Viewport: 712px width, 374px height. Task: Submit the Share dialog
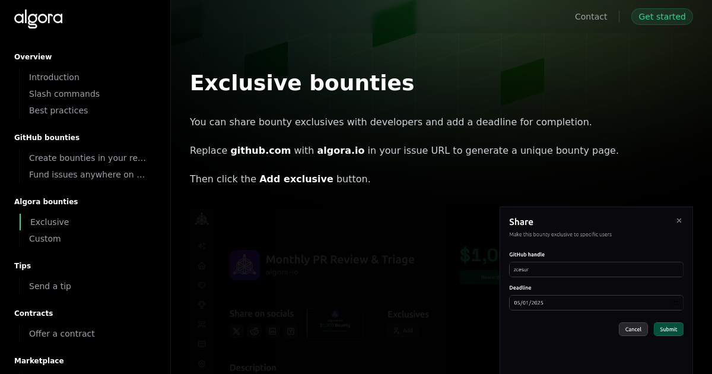coord(668,329)
